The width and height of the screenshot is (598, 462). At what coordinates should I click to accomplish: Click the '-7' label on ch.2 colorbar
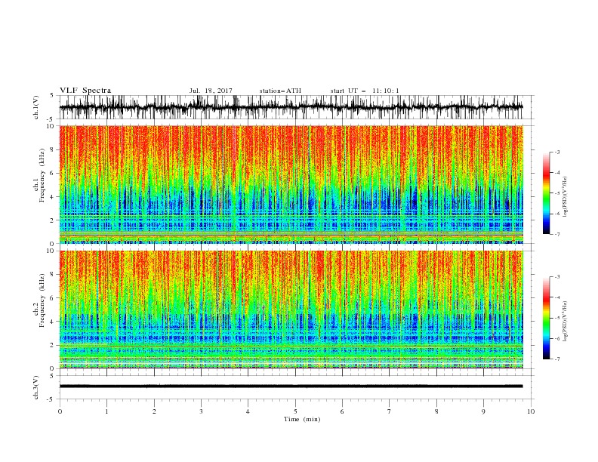pos(556,359)
